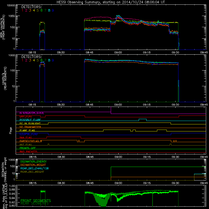This screenshot has height=209, width=209.
Task: Click the FRONTS_OFF flag label
Action: coord(28,148)
